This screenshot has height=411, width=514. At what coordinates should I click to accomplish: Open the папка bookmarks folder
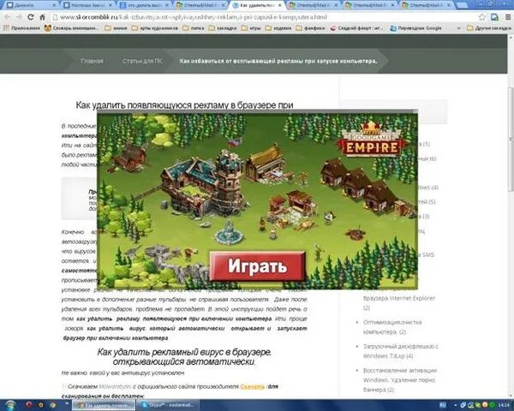tap(194, 28)
